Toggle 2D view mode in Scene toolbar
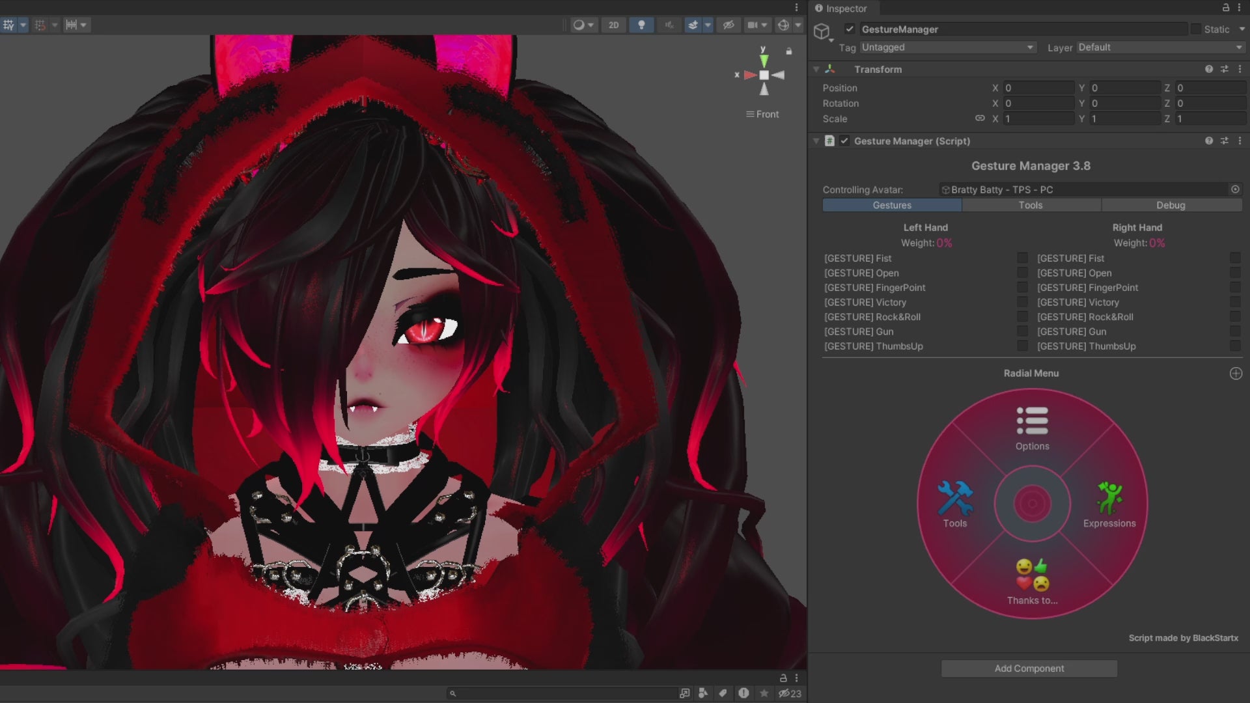This screenshot has height=703, width=1250. [613, 25]
